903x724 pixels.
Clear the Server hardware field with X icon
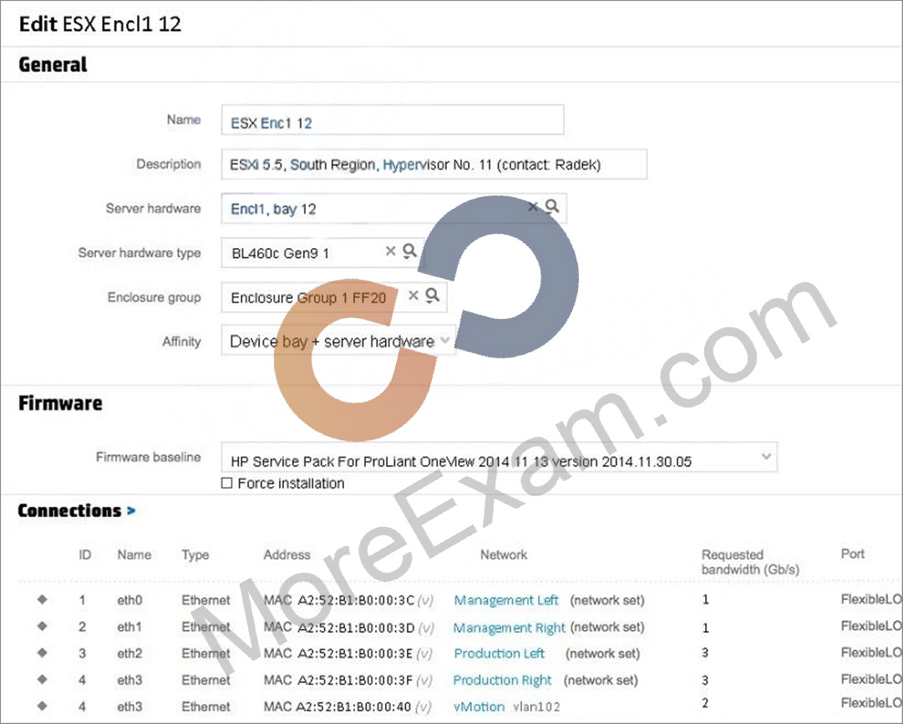[533, 206]
